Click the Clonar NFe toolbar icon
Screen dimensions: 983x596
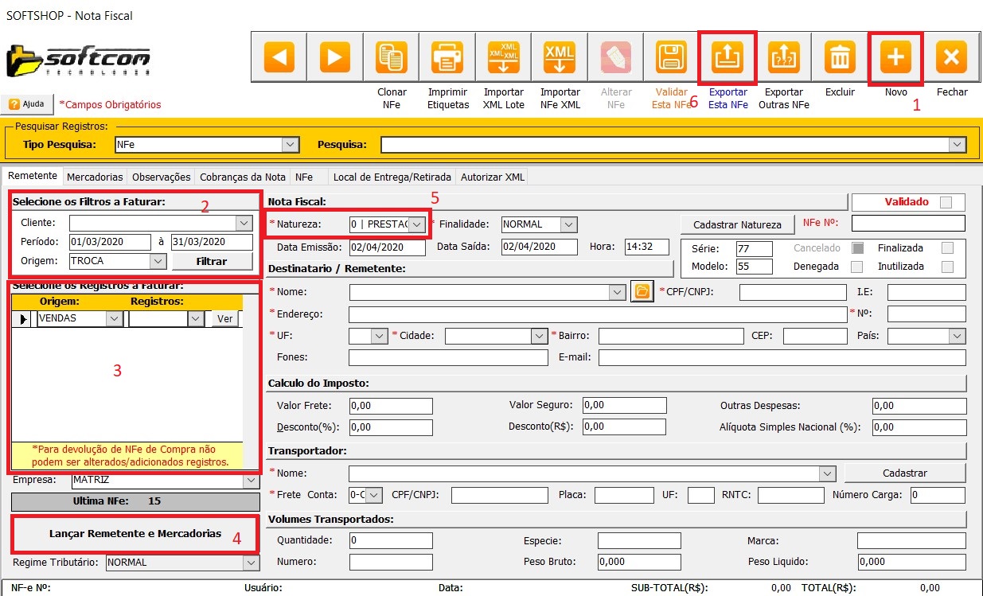pos(392,57)
